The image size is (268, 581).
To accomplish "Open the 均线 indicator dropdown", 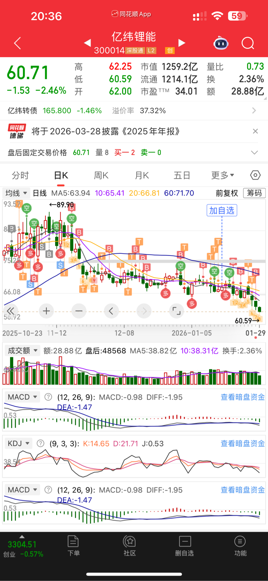I will click(x=16, y=193).
